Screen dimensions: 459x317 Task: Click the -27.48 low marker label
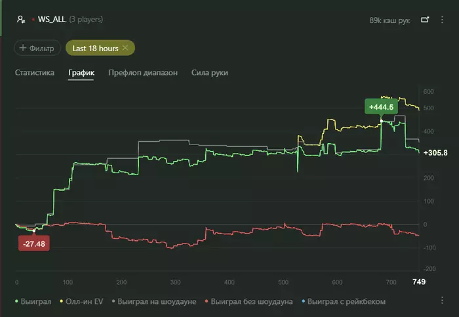click(x=34, y=243)
